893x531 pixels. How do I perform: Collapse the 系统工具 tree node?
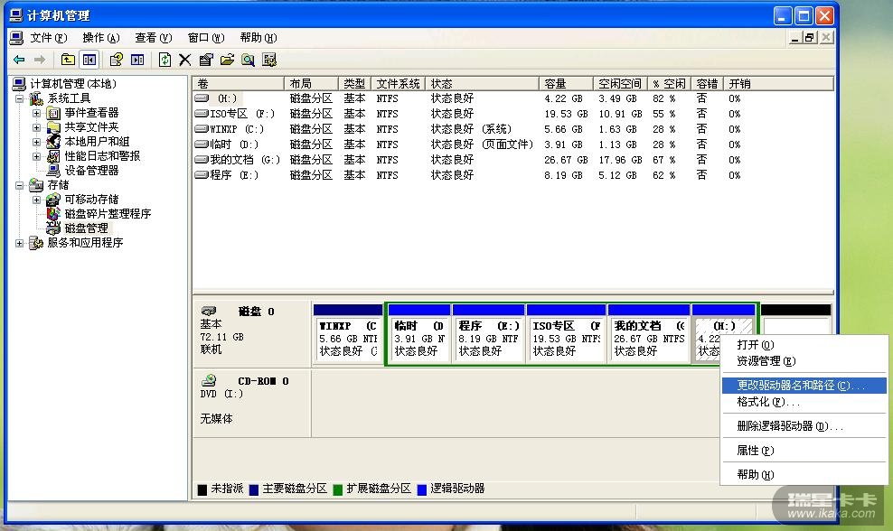click(20, 98)
